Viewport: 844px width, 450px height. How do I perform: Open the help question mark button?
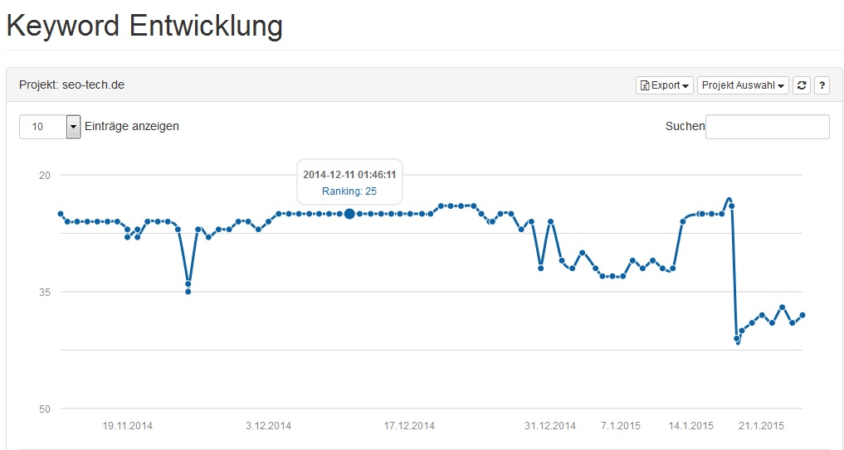click(822, 85)
